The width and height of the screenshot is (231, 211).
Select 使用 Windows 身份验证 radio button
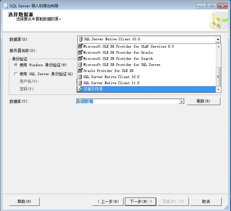point(16,65)
